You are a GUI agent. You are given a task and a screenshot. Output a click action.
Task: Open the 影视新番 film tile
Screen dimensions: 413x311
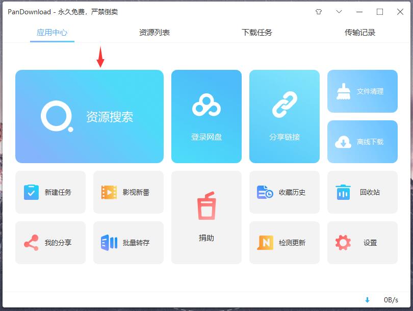pyautogui.click(x=128, y=192)
